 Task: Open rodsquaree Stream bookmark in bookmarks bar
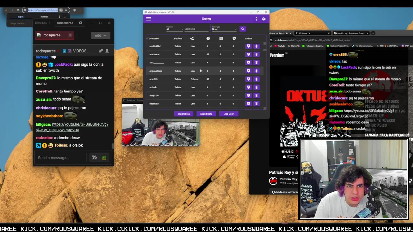pyautogui.click(x=313, y=46)
